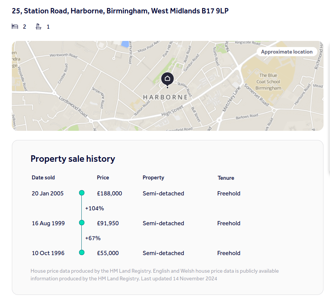The width and height of the screenshot is (330, 301).
Task: Click the 20 Jan 2005 timeline dot
Action: point(81,193)
